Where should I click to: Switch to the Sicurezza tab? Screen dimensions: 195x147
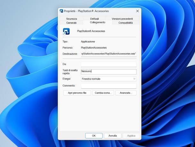point(72,19)
